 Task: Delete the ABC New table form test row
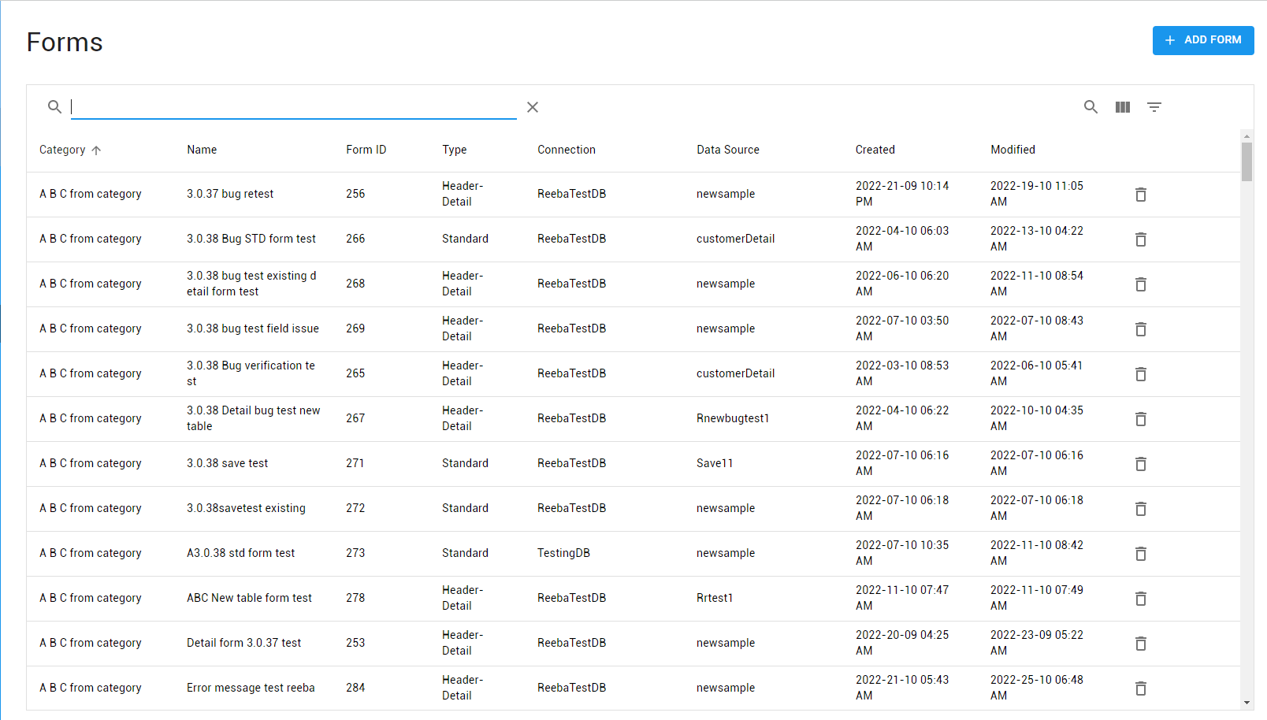pyautogui.click(x=1140, y=599)
